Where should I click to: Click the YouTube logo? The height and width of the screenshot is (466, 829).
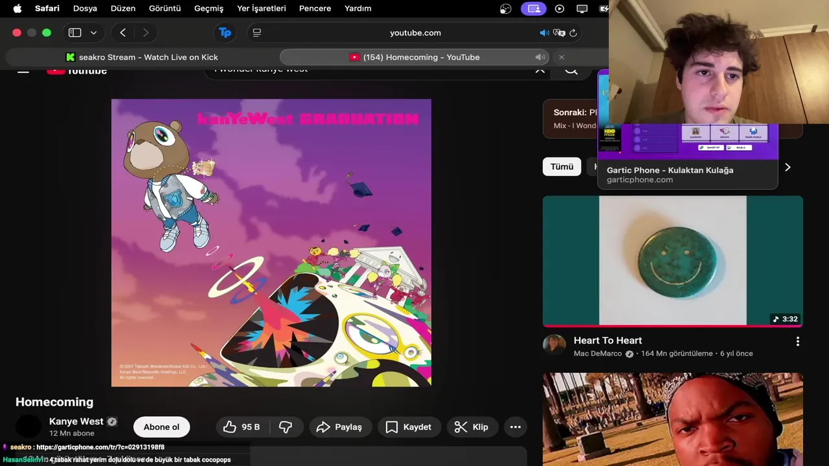pos(77,71)
